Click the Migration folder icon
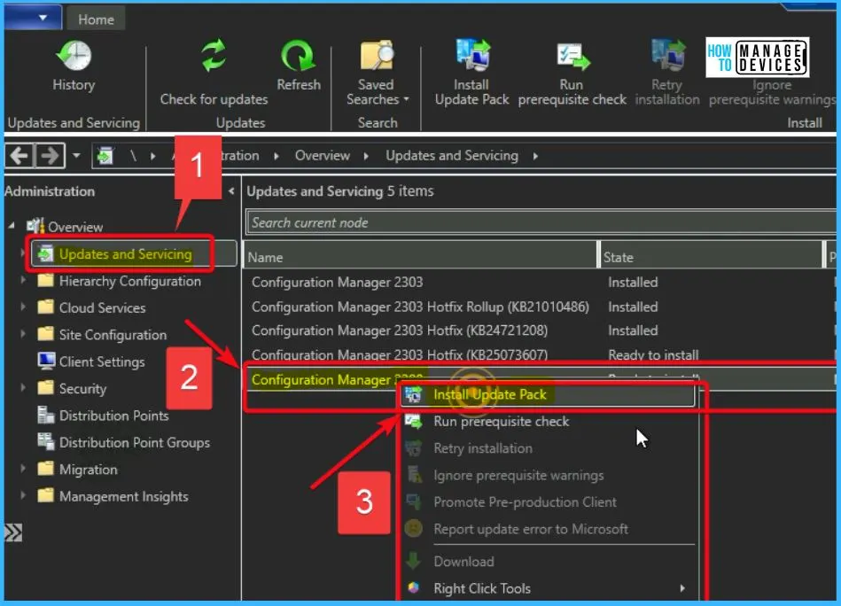This screenshot has height=606, width=841. pyautogui.click(x=45, y=469)
